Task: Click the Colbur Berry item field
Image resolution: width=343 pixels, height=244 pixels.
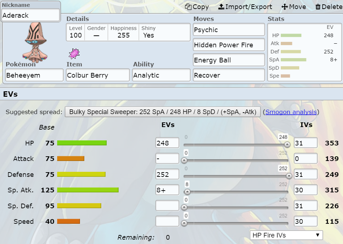Action: coord(98,75)
